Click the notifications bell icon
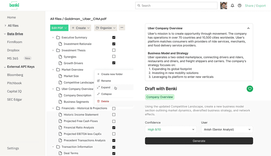 pos(232,5)
